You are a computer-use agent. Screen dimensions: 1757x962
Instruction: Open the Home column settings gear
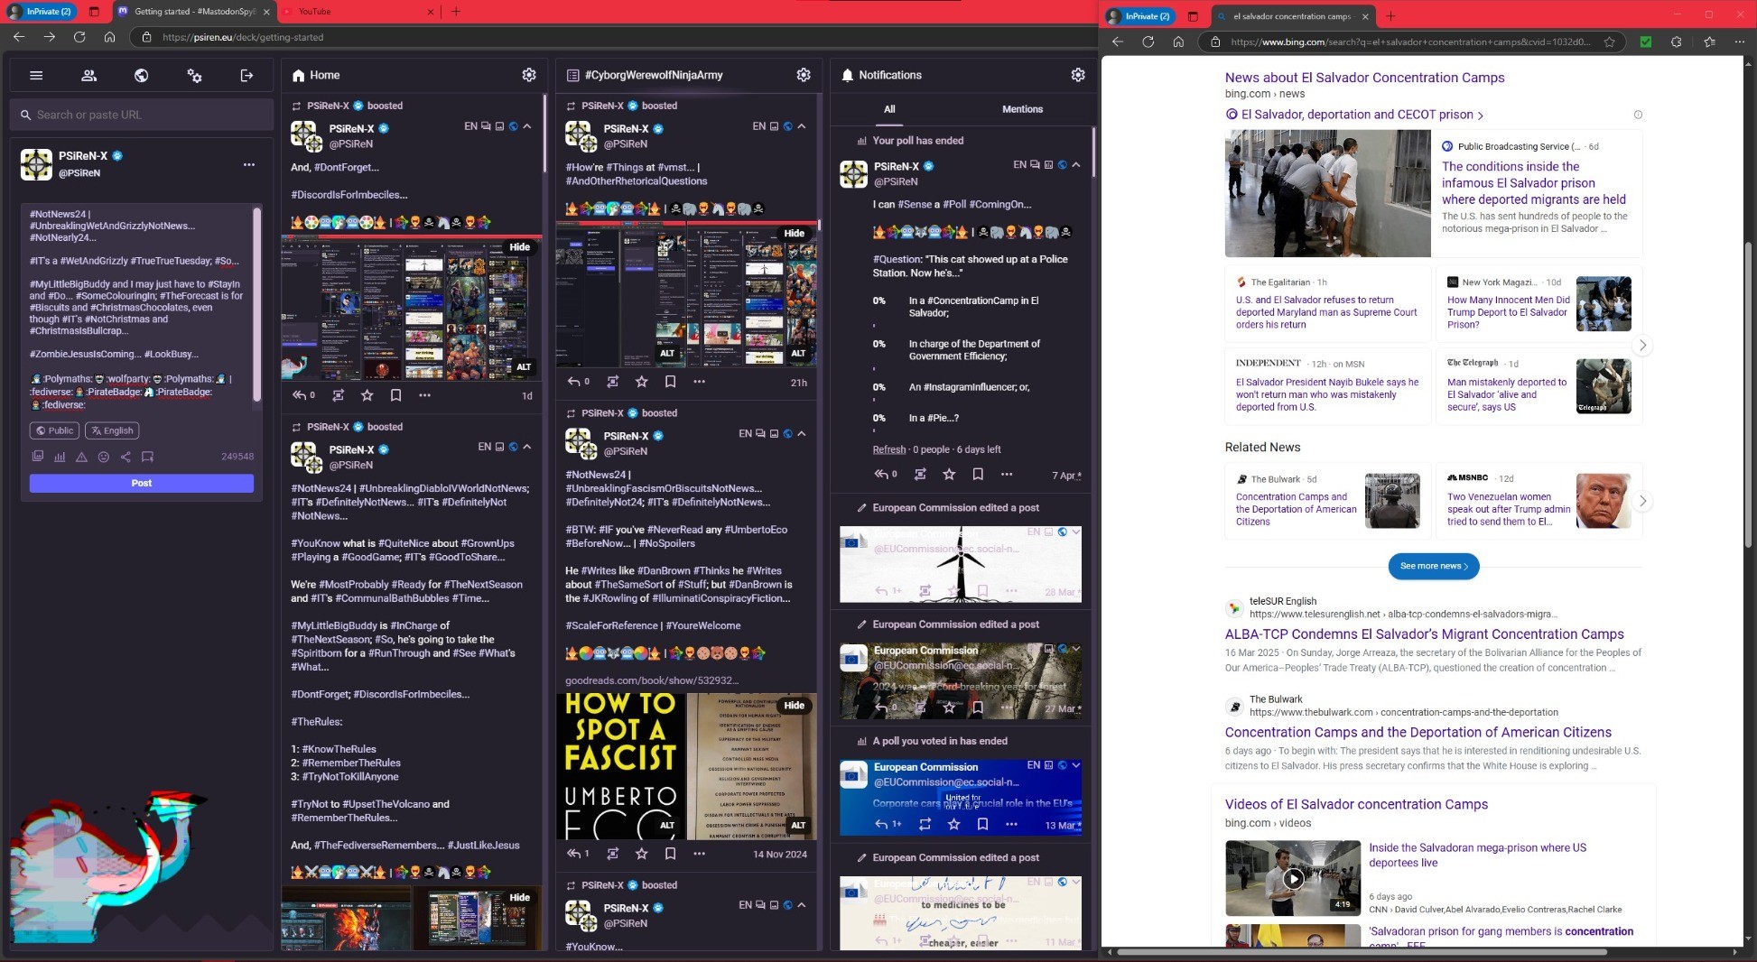tap(529, 75)
